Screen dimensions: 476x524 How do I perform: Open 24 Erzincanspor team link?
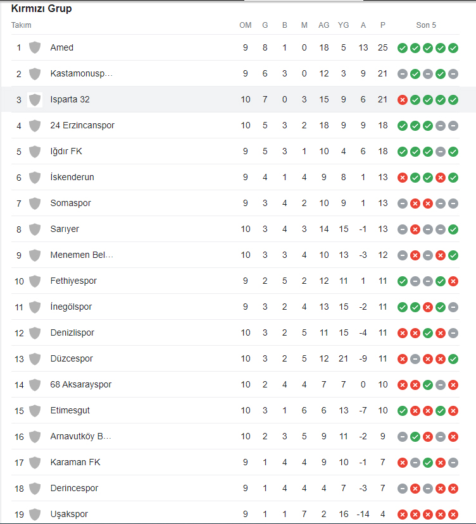coord(82,125)
